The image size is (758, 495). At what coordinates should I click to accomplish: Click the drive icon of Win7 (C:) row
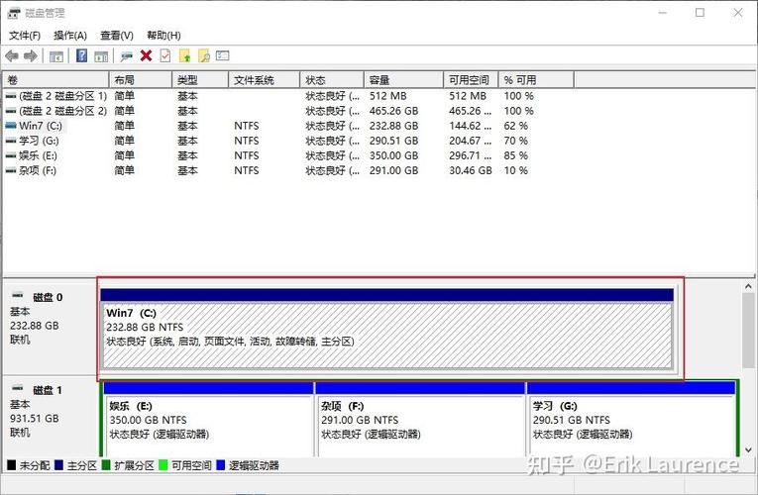click(11, 126)
